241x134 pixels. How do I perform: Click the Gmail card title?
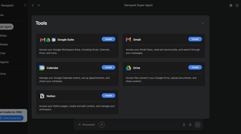pos(137,40)
